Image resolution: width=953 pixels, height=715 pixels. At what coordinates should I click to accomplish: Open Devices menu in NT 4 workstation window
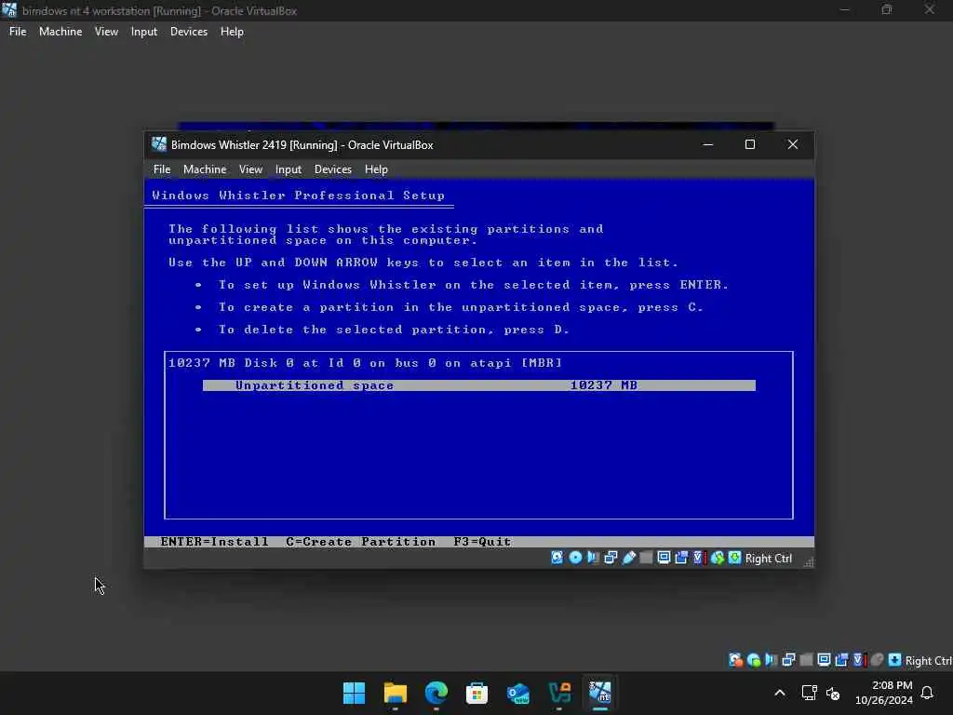(188, 31)
